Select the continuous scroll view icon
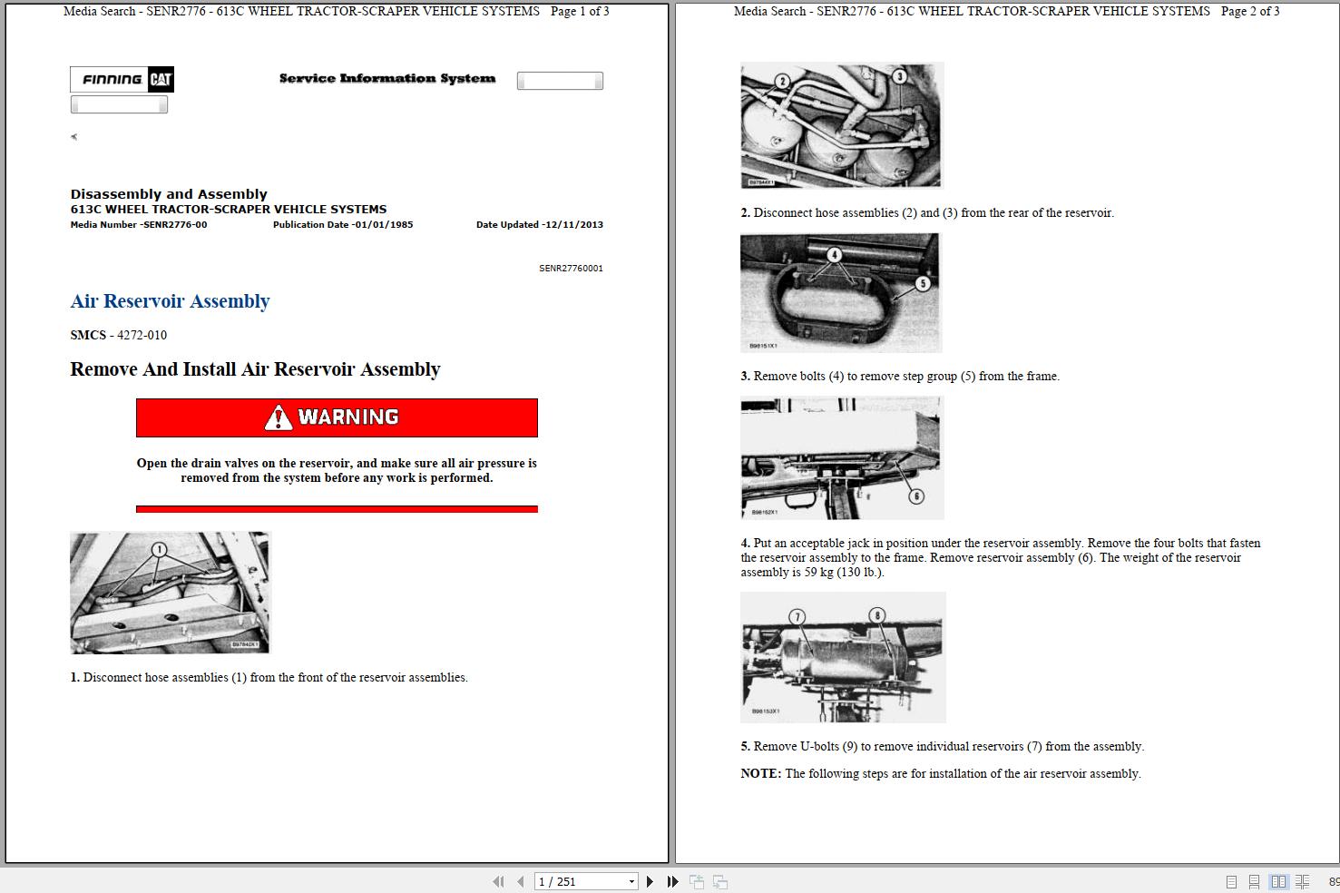The image size is (1340, 893). tap(1254, 881)
